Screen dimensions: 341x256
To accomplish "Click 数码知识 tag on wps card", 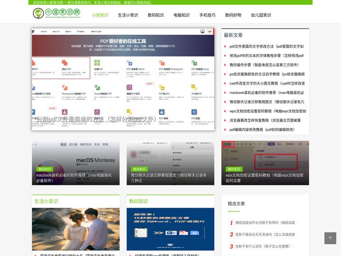I will tap(234, 169).
